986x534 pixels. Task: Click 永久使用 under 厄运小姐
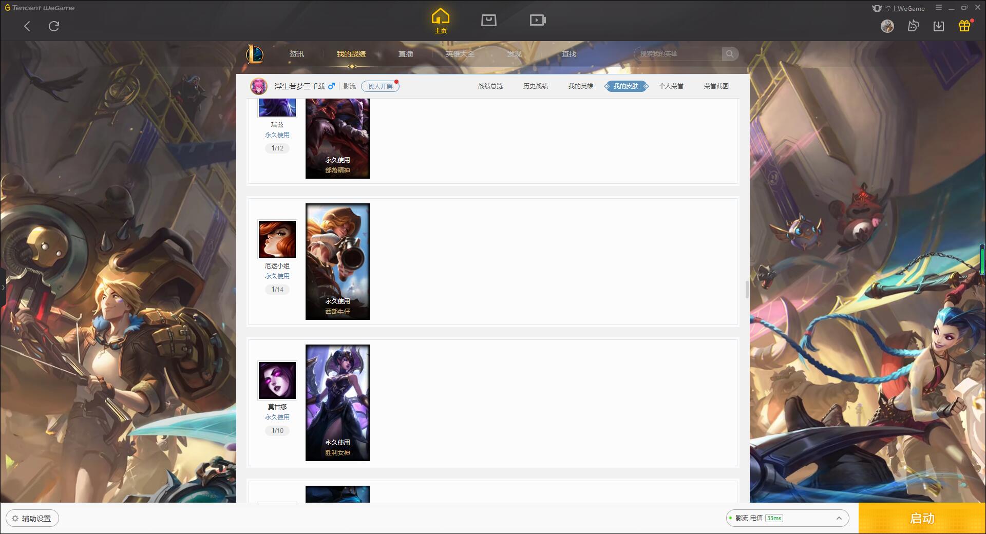(x=277, y=276)
